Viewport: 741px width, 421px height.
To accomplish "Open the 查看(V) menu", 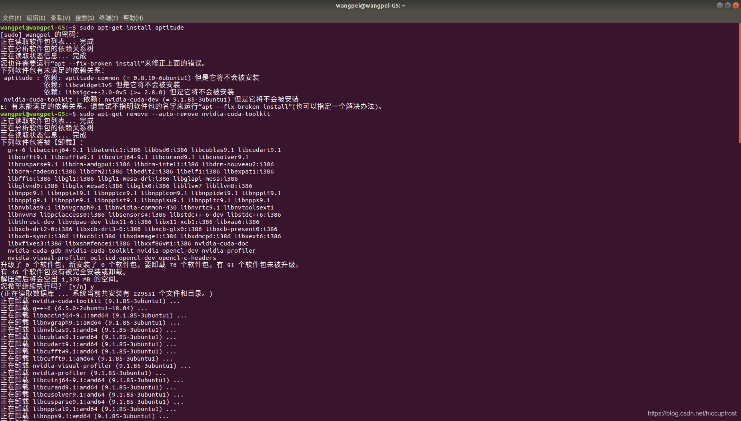I will point(60,18).
